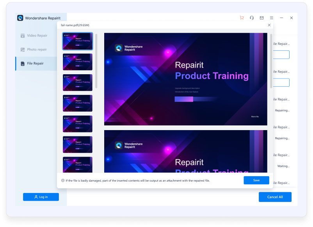Close the Repairit main window
This screenshot has width=313, height=227.
(292, 18)
